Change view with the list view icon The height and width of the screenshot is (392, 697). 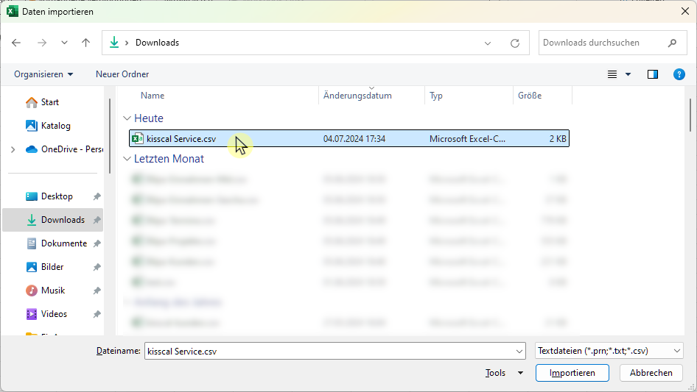612,74
